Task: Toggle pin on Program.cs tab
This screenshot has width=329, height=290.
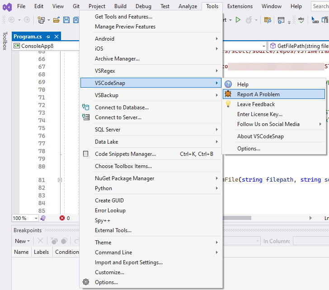Action: point(48,37)
